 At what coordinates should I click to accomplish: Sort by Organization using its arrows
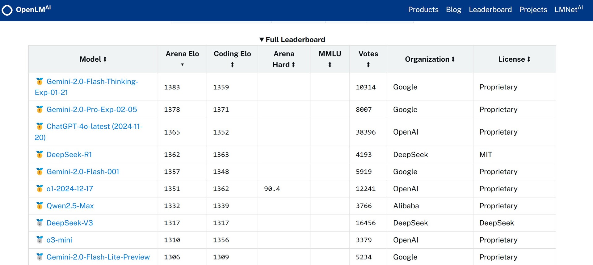tap(453, 59)
